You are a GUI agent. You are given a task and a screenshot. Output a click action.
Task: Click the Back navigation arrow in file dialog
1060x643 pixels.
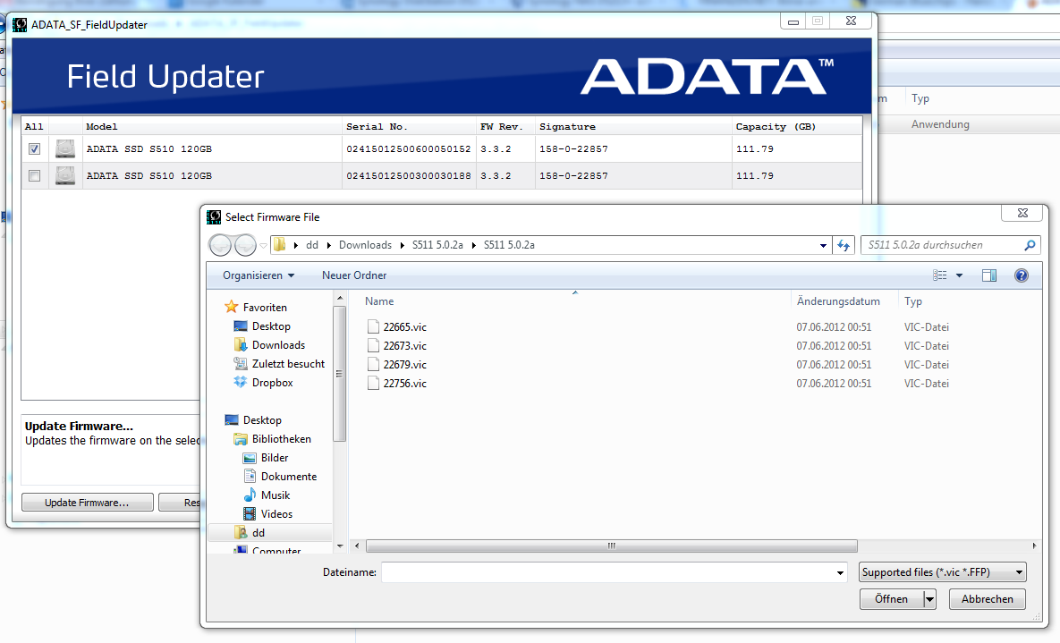tap(220, 245)
